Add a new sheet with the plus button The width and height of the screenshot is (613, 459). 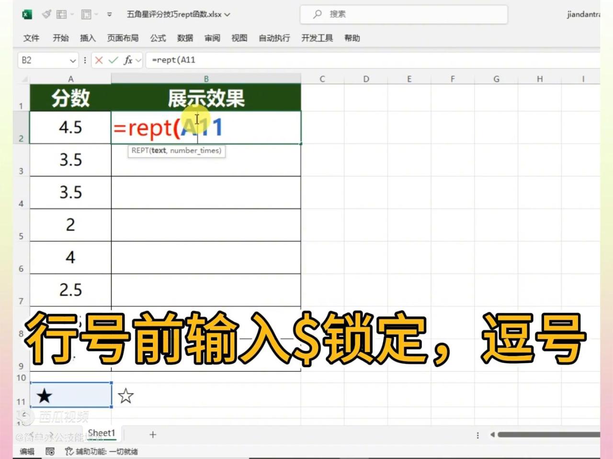[x=153, y=435]
